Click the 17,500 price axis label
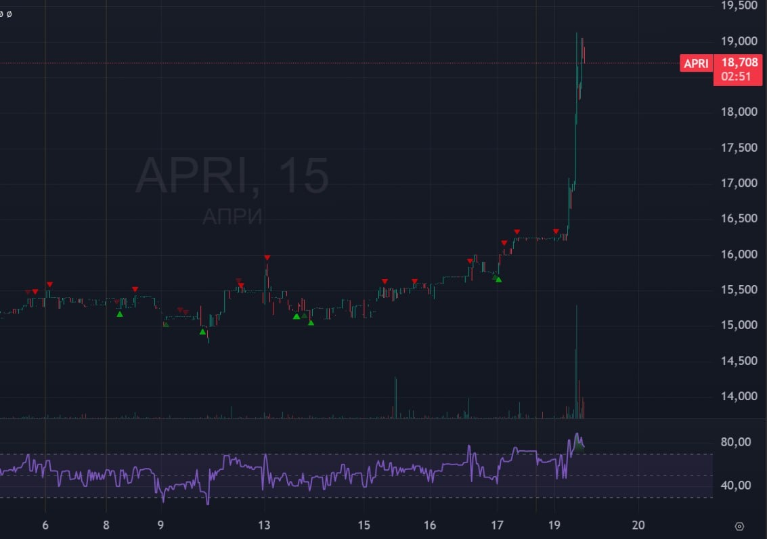 pyautogui.click(x=739, y=148)
